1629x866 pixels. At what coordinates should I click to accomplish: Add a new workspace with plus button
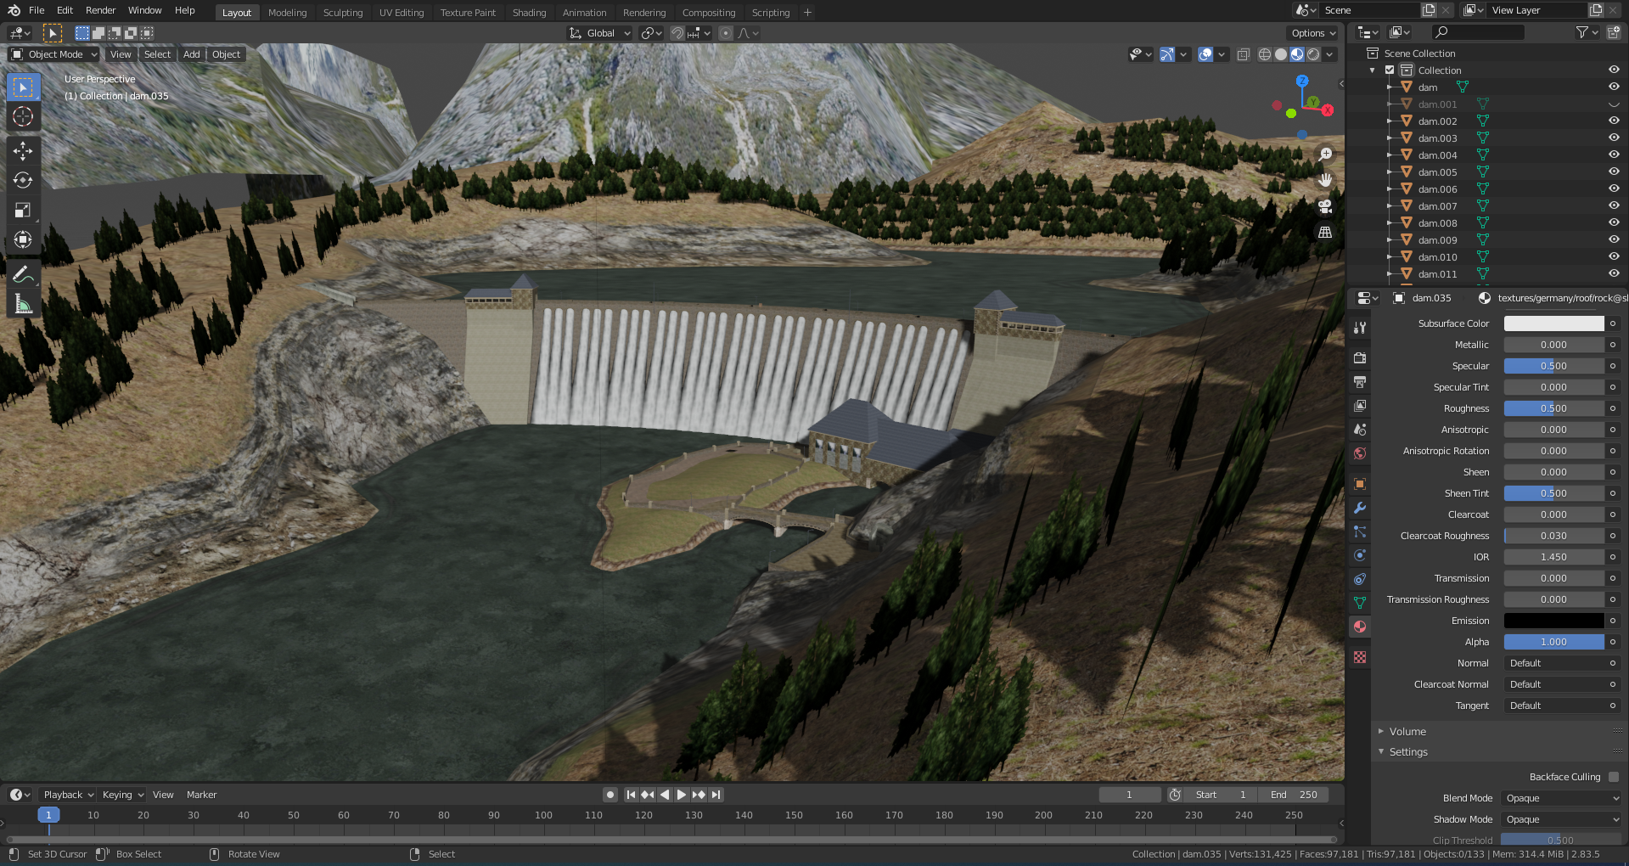tap(807, 13)
